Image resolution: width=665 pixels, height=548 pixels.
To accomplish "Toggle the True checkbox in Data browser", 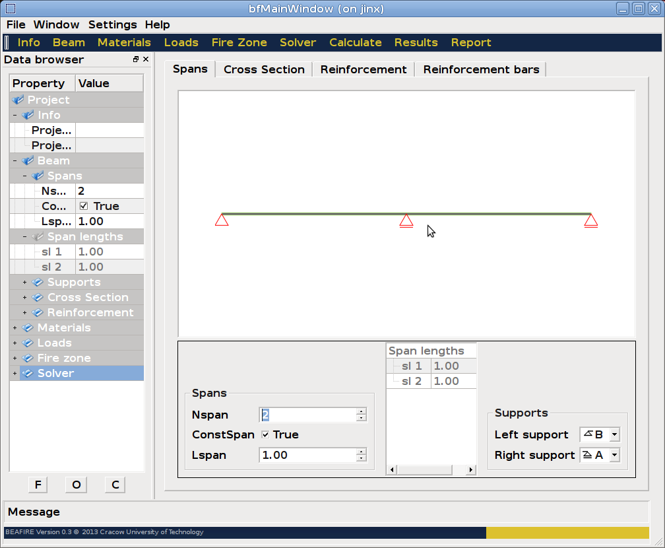I will point(84,206).
